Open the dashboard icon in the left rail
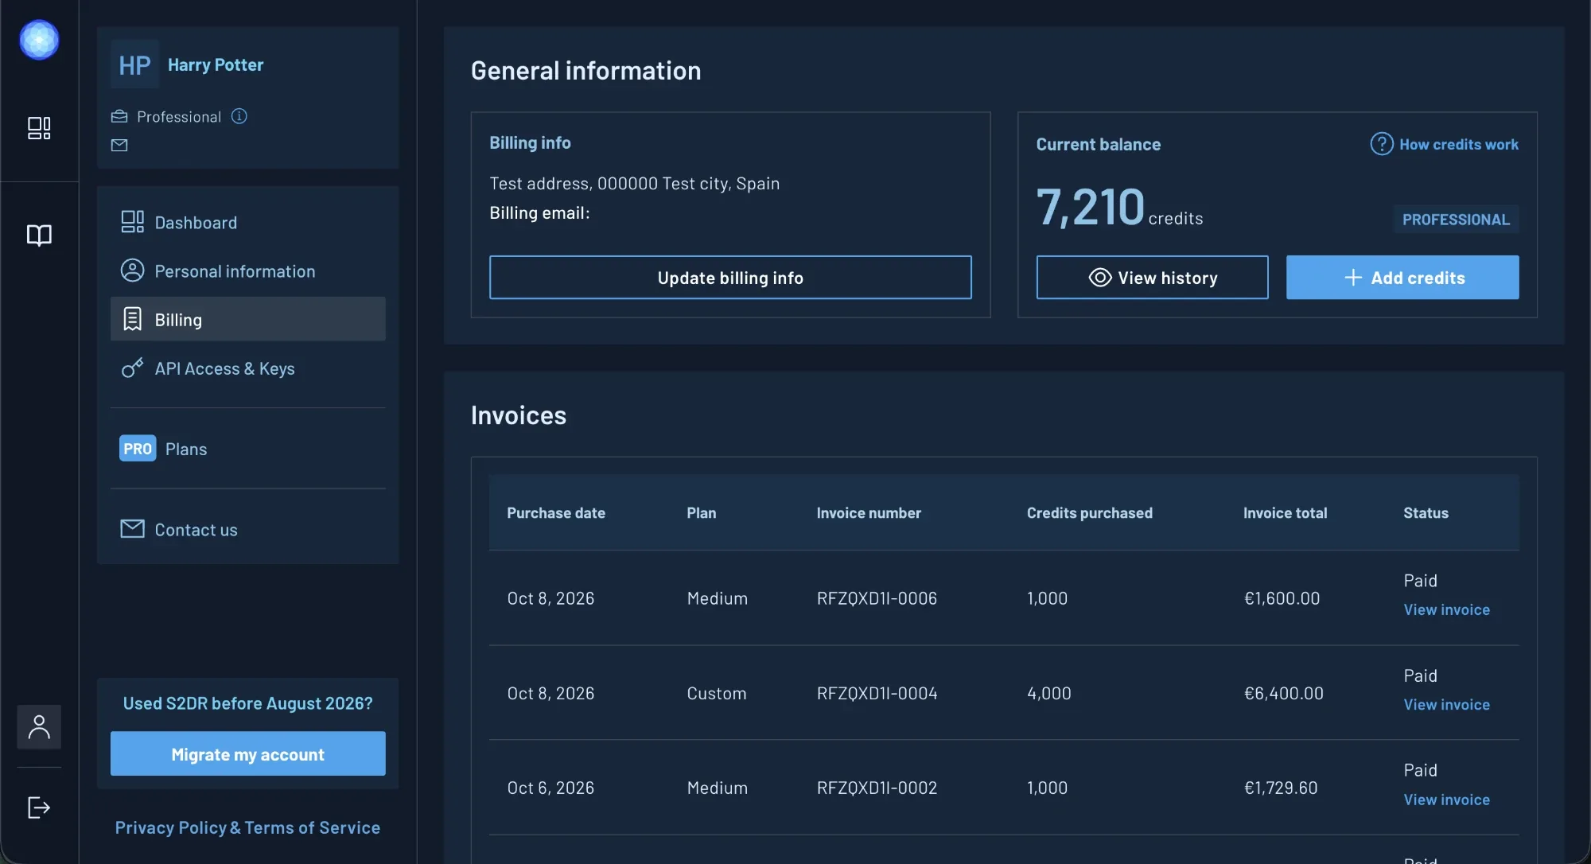 39,128
